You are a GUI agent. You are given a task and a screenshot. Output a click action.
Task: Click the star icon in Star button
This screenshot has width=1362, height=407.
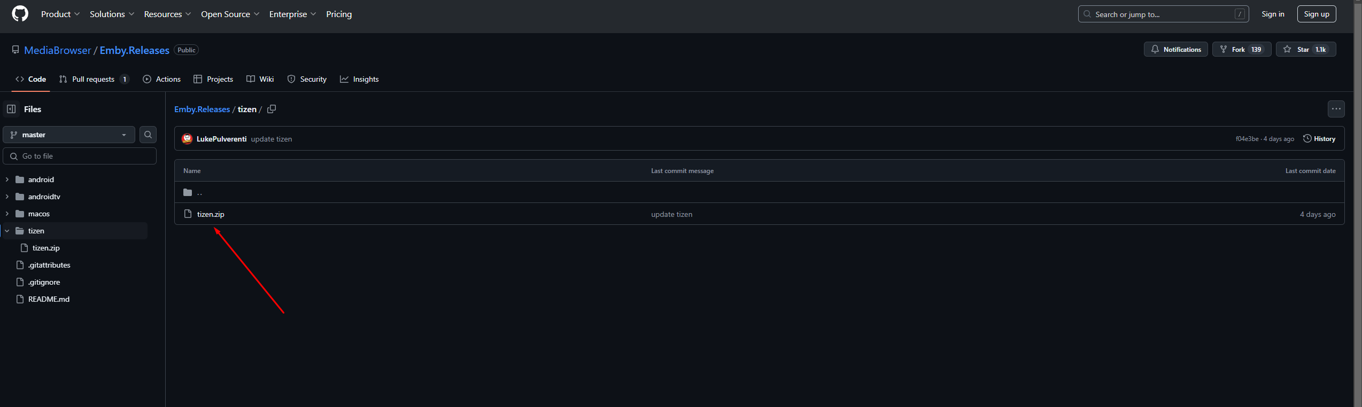pos(1287,49)
